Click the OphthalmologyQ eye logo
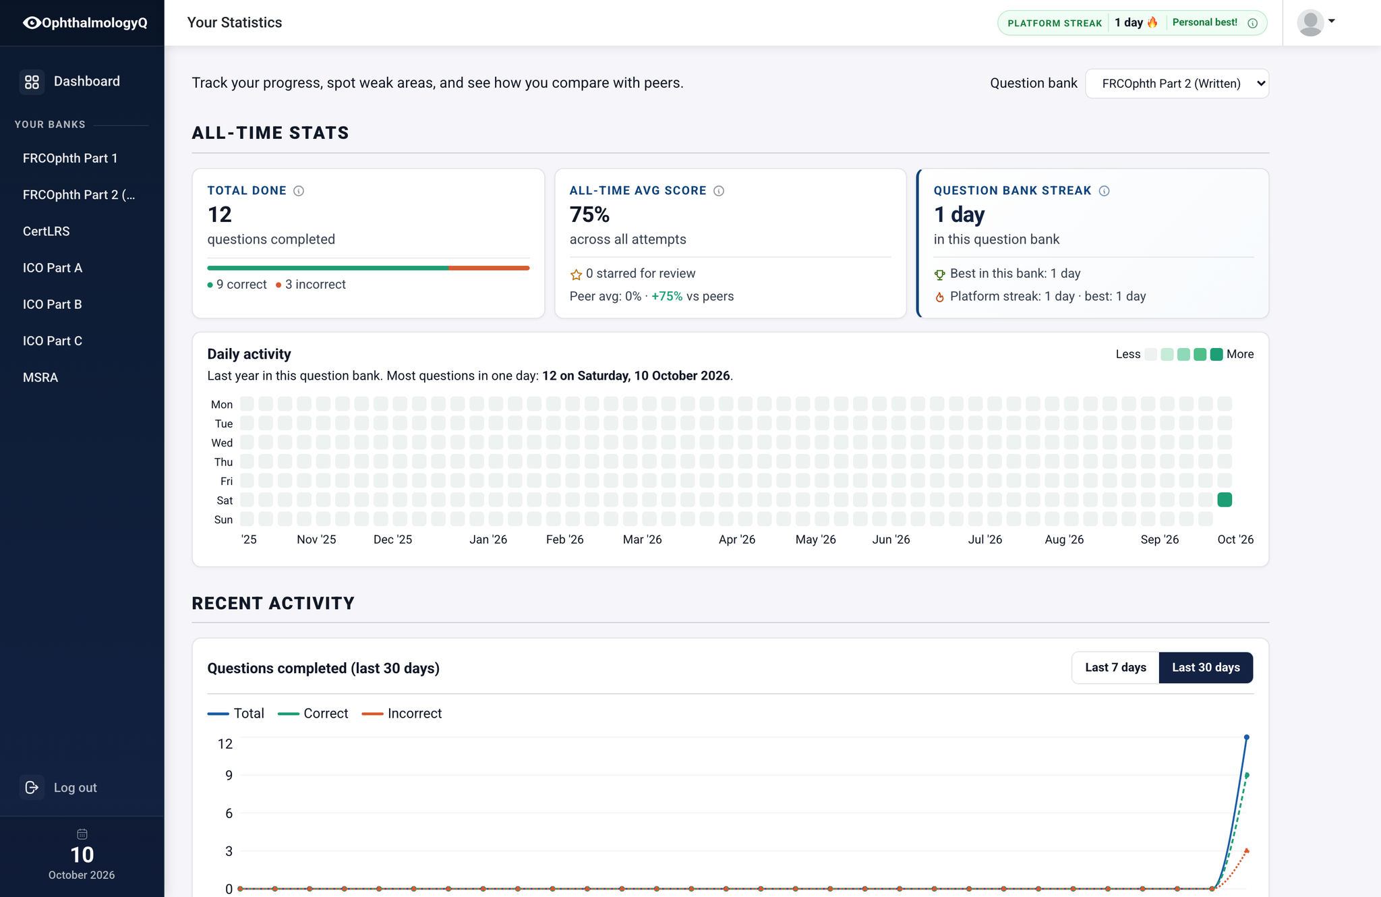Screen dimensions: 1381x897 [32, 23]
